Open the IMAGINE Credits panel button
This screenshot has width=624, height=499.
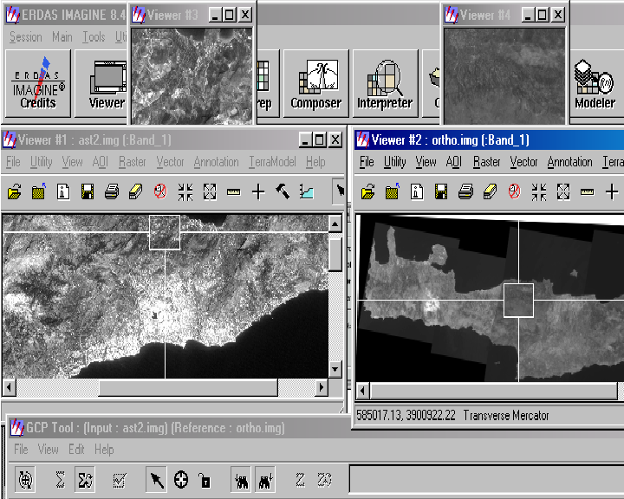pos(38,83)
